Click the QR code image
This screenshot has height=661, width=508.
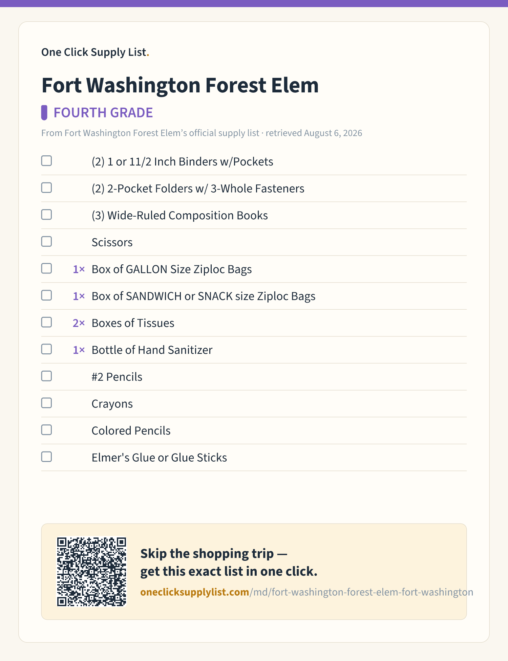[91, 572]
